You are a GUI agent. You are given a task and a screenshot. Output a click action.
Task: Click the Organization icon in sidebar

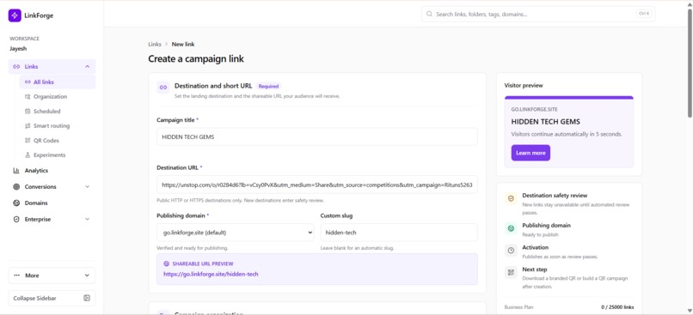click(28, 97)
